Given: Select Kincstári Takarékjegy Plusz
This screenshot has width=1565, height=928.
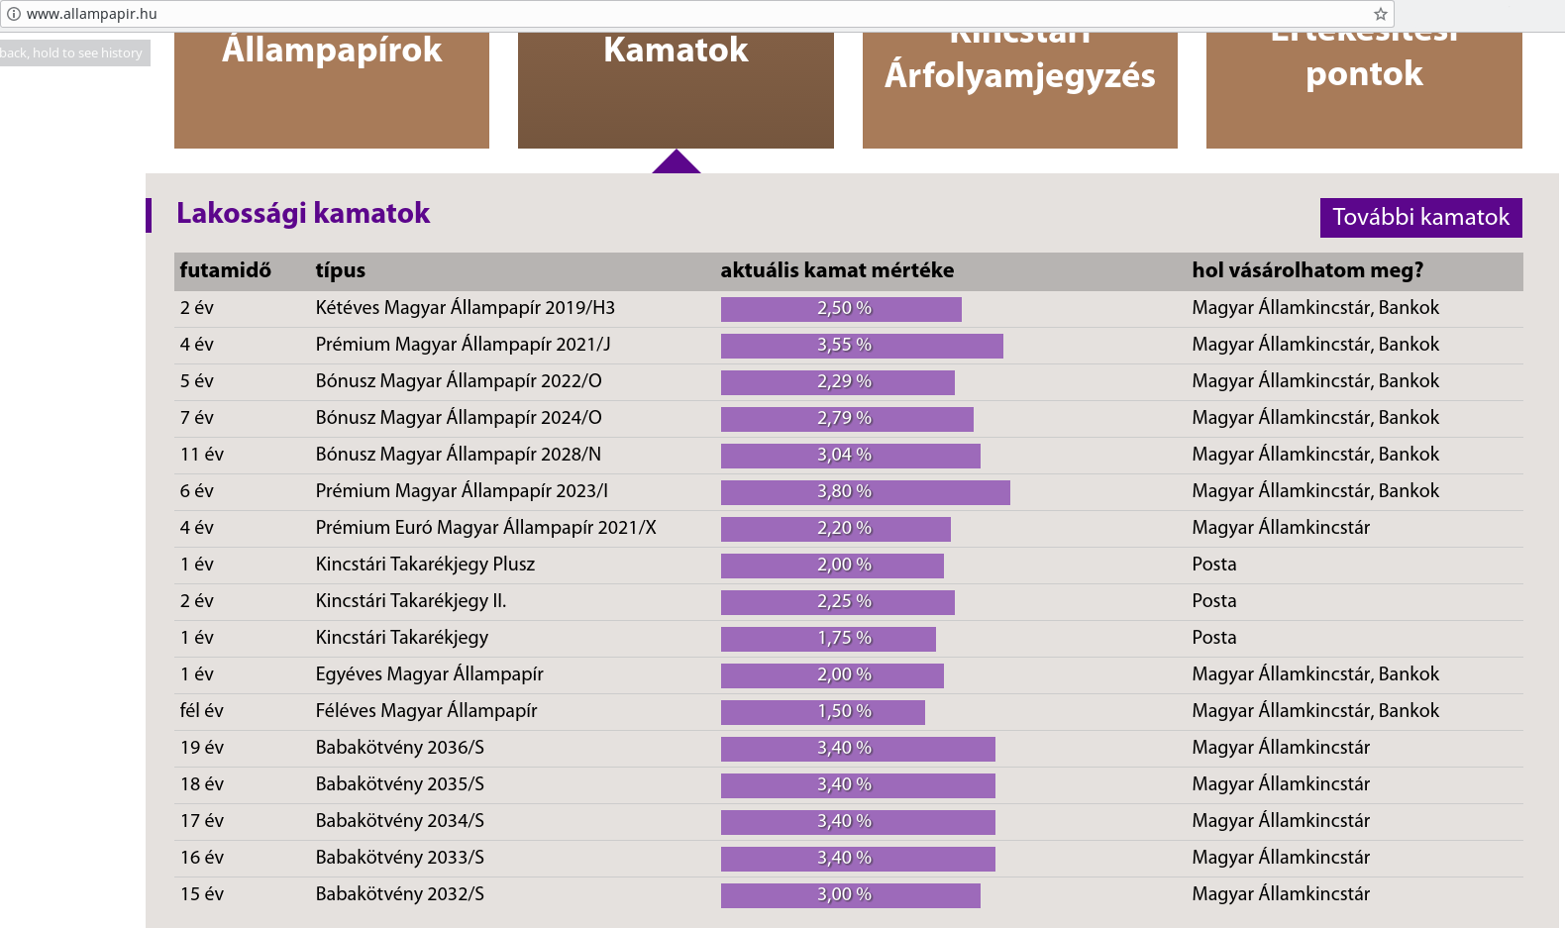Looking at the screenshot, I should tap(425, 565).
